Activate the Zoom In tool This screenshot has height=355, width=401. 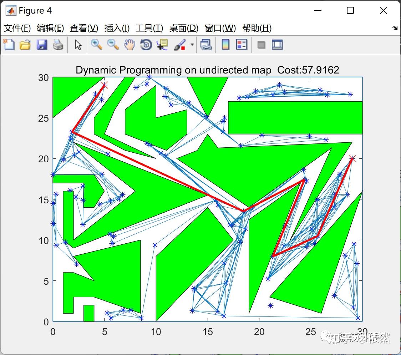pos(96,45)
